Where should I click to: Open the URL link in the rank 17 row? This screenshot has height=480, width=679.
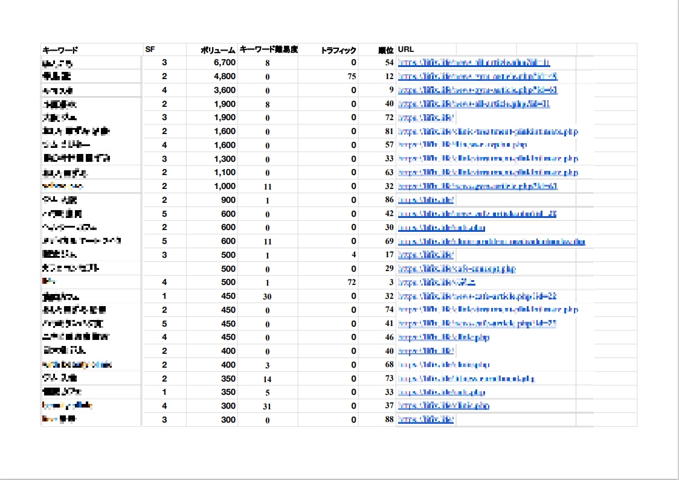426,255
